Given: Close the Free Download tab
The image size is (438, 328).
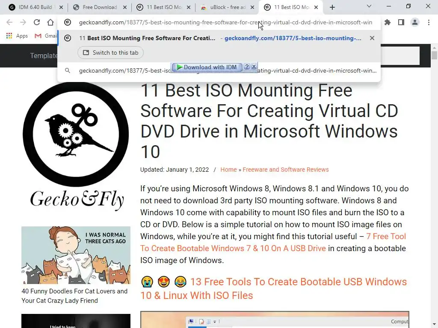Looking at the screenshot, I should click(x=125, y=8).
